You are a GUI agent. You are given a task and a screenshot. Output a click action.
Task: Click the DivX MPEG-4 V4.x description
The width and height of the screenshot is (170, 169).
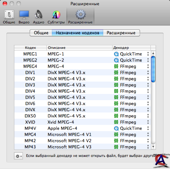click(x=66, y=110)
